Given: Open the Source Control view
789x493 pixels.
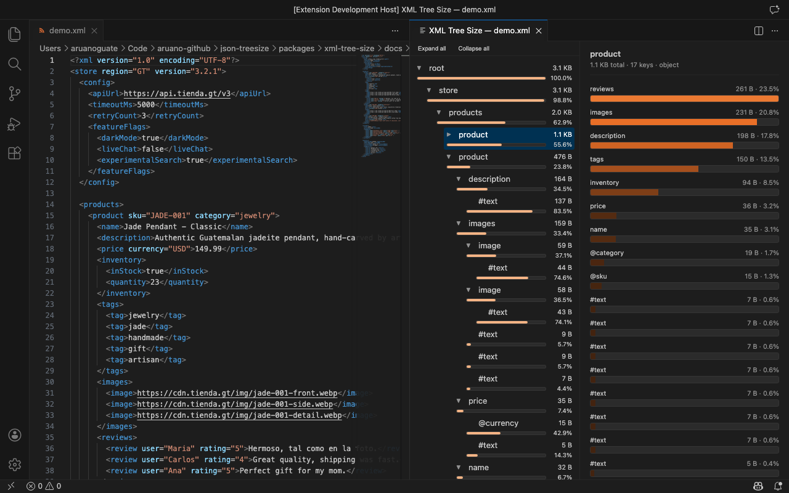Looking at the screenshot, I should pos(14,93).
